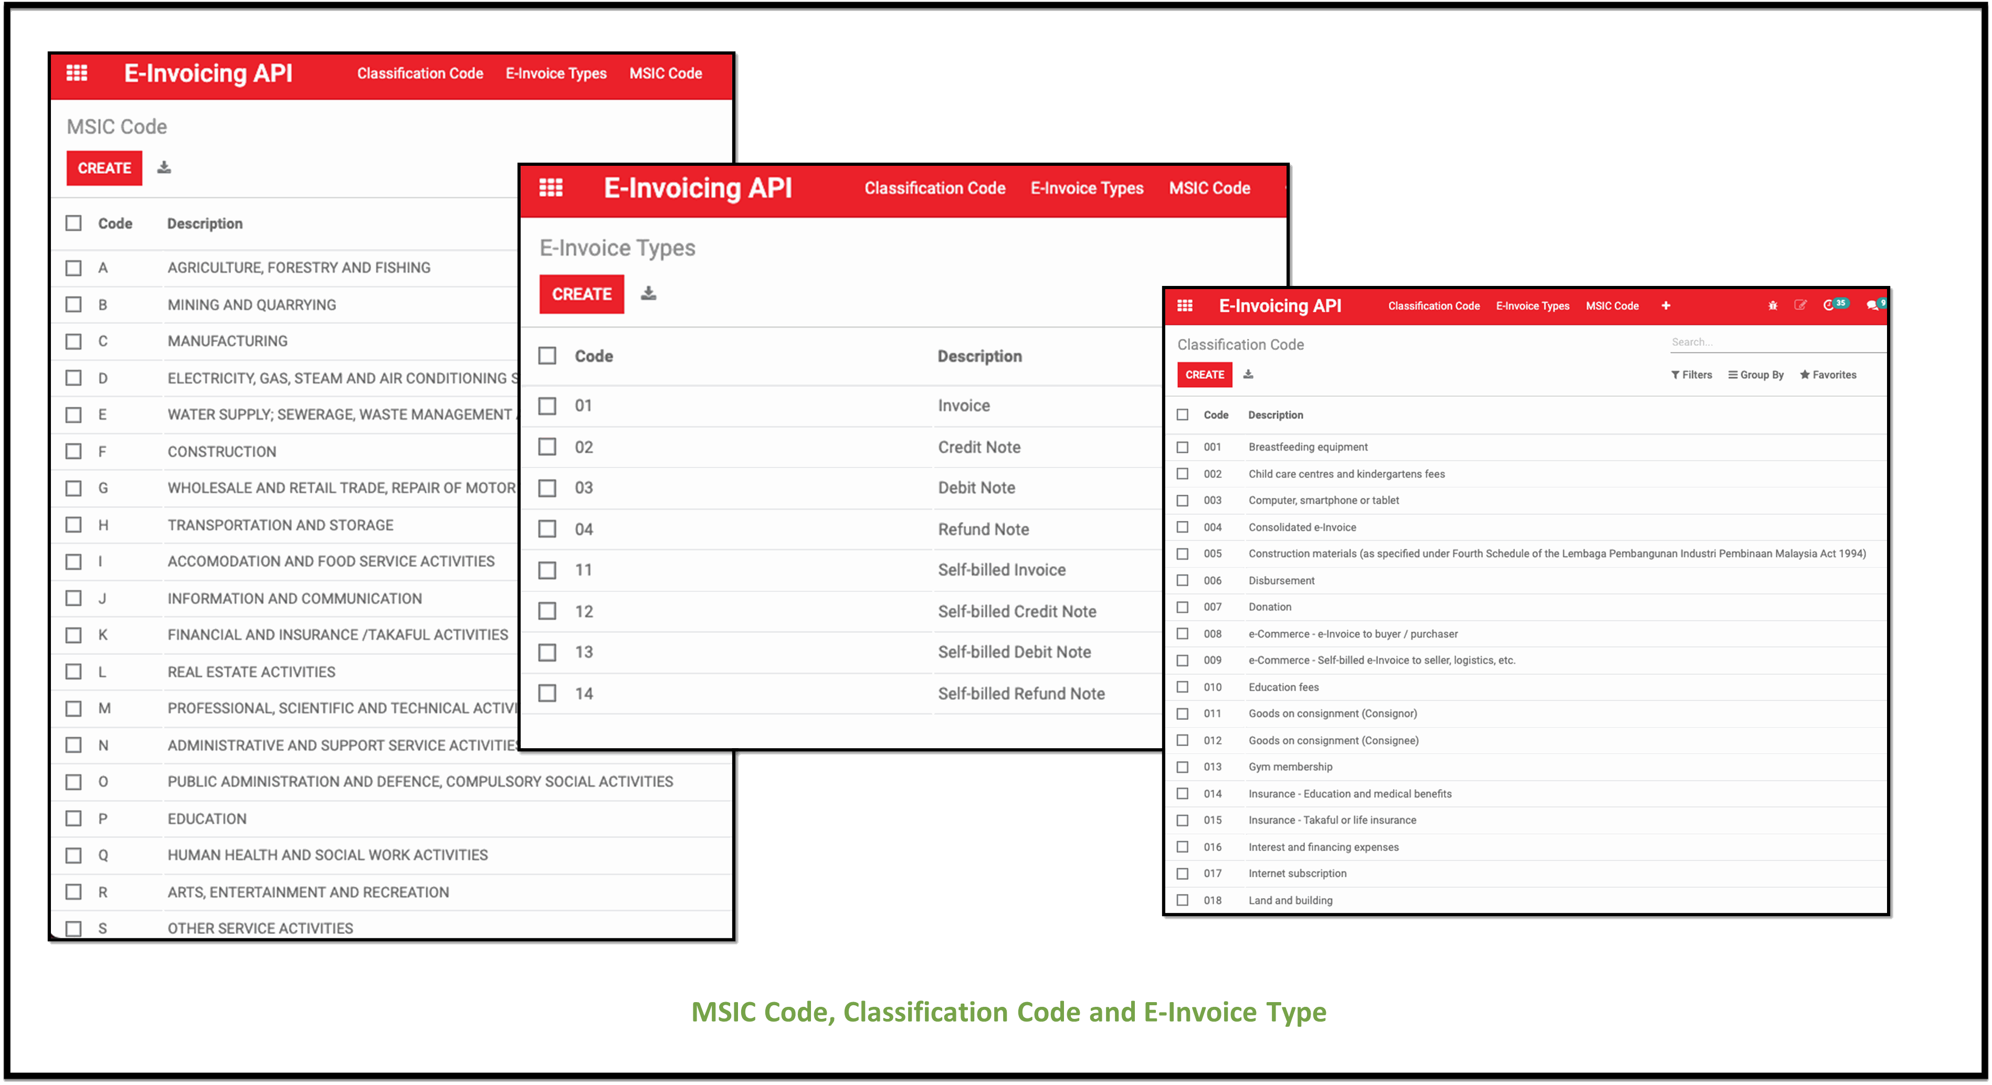Open apps grid in MSIC Code window

tap(77, 73)
